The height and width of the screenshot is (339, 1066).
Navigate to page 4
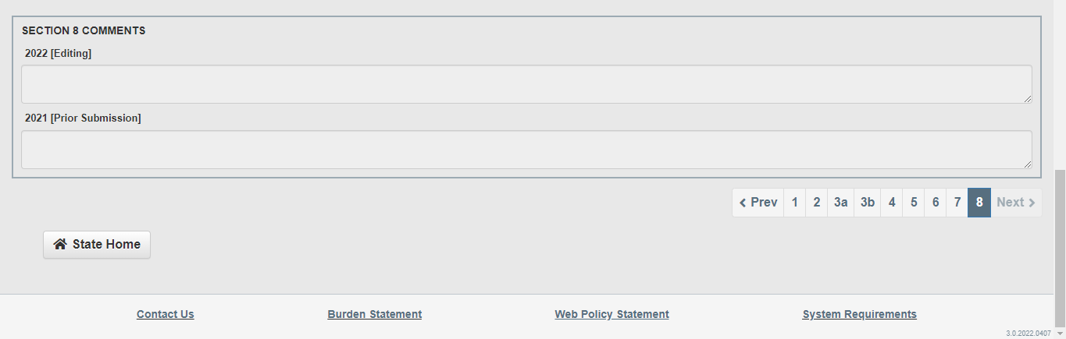(891, 203)
